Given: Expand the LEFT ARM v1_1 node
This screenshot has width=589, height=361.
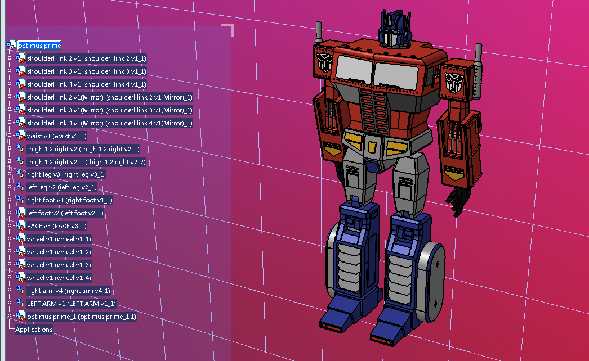Looking at the screenshot, I should coord(10,303).
